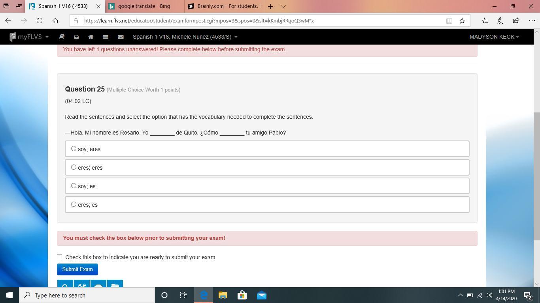Click the scrollbar down arrow
The width and height of the screenshot is (540, 303).
pyautogui.click(x=536, y=284)
